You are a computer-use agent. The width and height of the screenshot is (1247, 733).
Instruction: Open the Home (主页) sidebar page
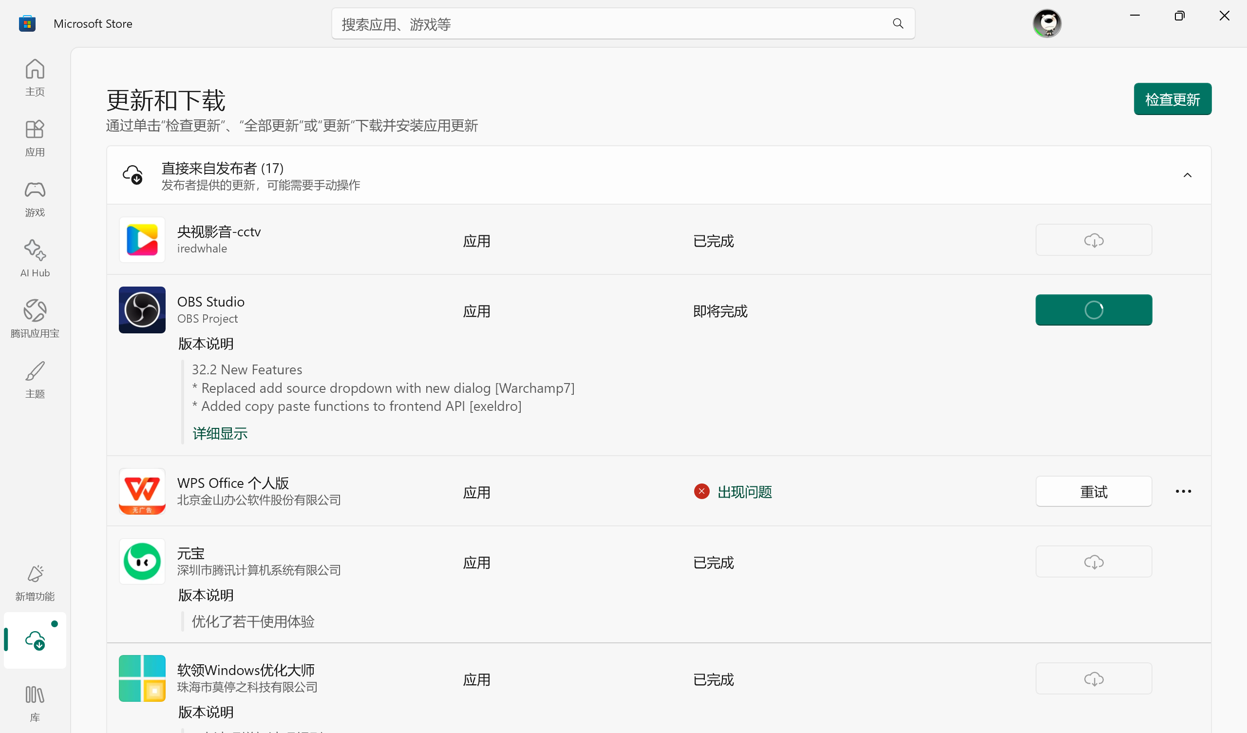[35, 78]
